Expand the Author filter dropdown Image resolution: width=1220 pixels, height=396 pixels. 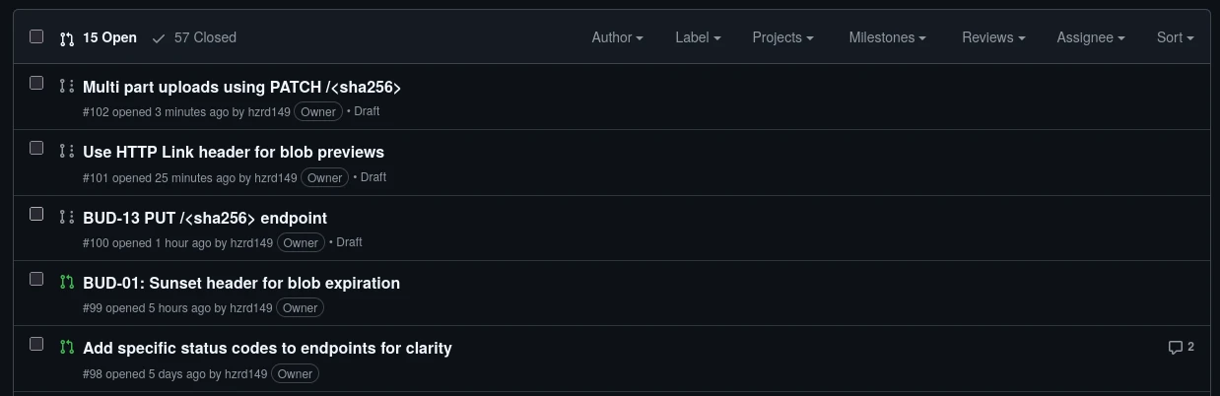(x=617, y=37)
